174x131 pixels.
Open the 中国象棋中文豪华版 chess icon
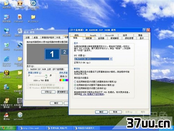[x=7, y=101]
